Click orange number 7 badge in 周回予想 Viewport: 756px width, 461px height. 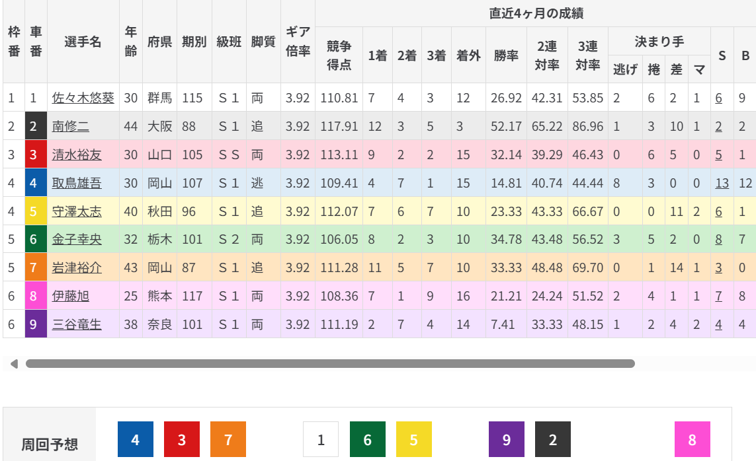coord(228,439)
